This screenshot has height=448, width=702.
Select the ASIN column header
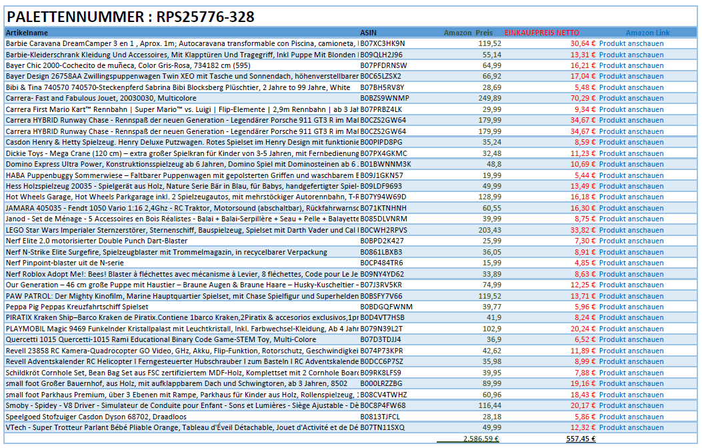(368, 32)
